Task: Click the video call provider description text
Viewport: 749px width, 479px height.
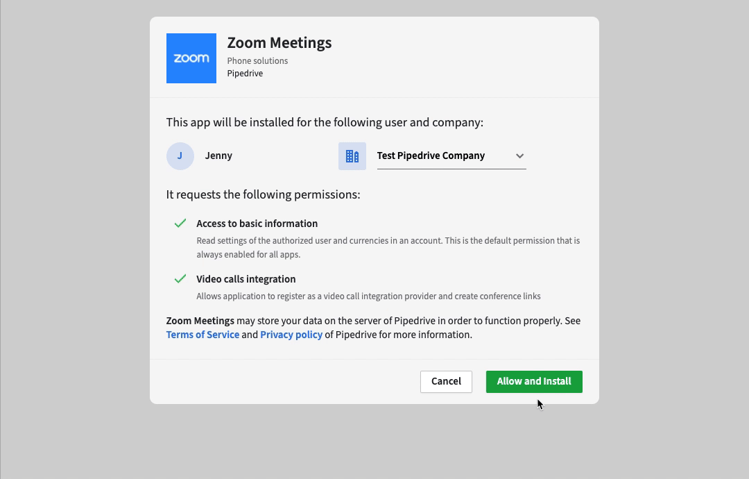Action: pos(368,296)
